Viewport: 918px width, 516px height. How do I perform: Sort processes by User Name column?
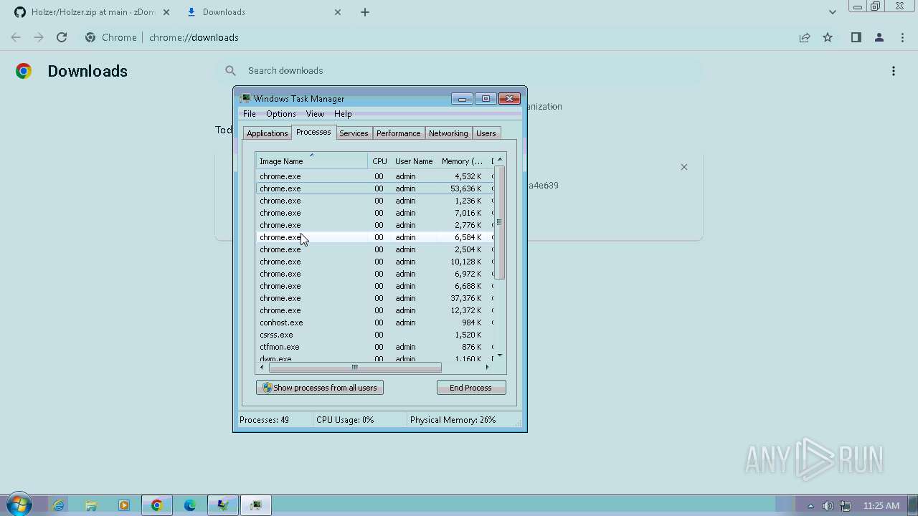tap(414, 161)
